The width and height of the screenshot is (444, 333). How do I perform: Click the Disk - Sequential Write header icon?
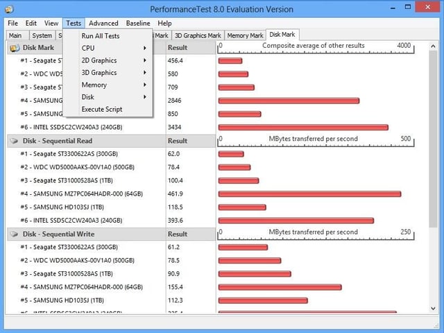pos(14,234)
